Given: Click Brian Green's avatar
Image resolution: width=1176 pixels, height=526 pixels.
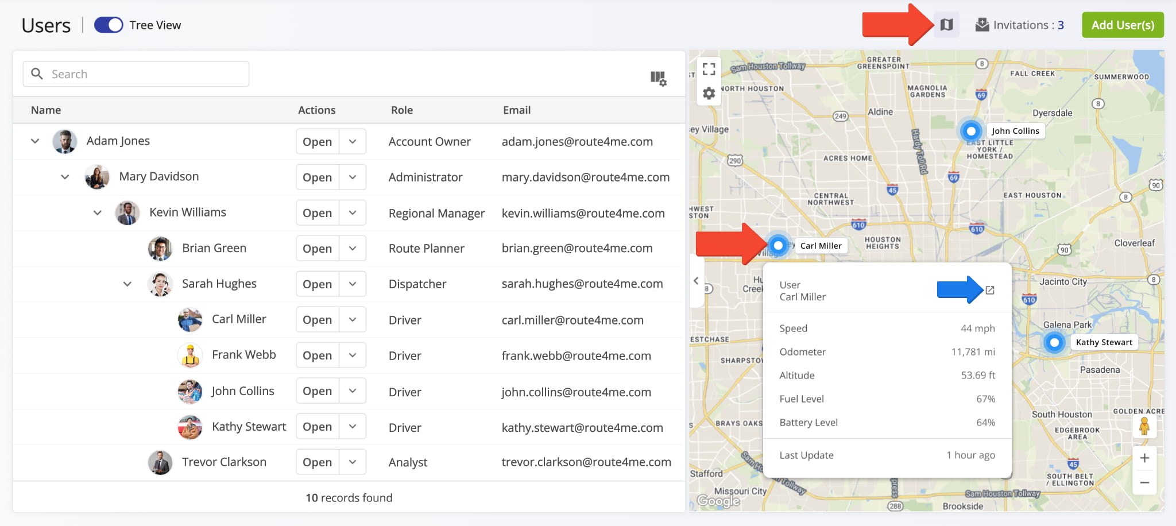Looking at the screenshot, I should coord(160,248).
